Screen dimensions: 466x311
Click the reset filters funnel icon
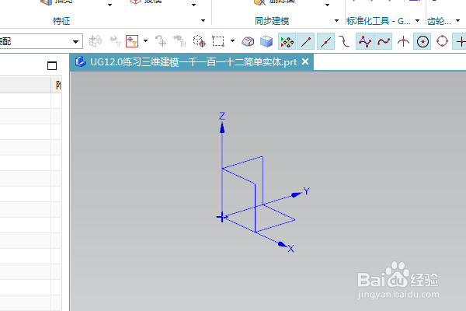coord(116,41)
